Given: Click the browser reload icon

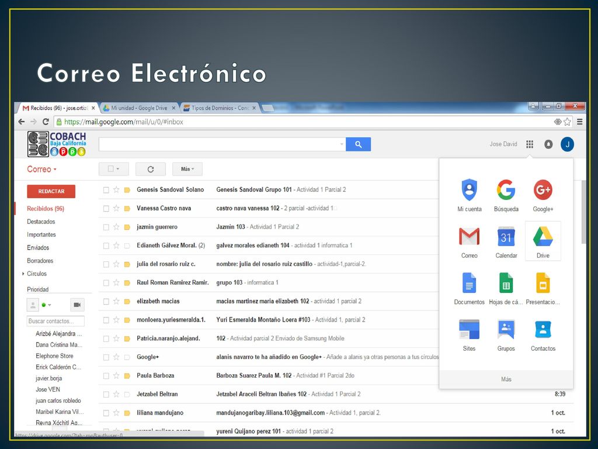Looking at the screenshot, I should pyautogui.click(x=46, y=122).
